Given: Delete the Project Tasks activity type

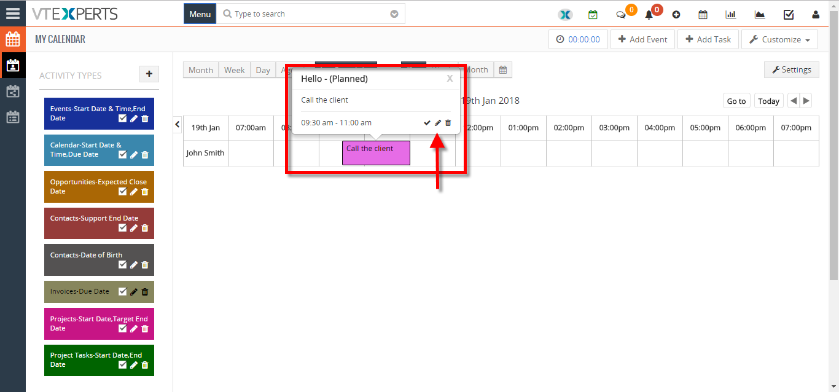Looking at the screenshot, I should click(145, 365).
